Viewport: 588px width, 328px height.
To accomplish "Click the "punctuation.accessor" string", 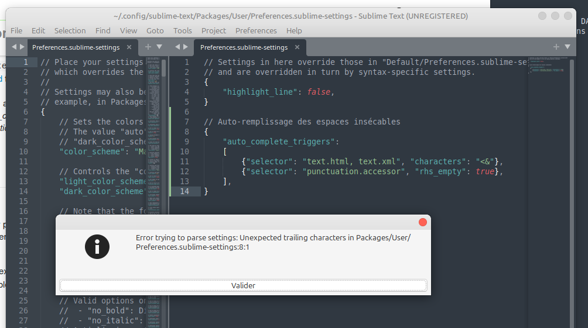I will click(x=354, y=171).
